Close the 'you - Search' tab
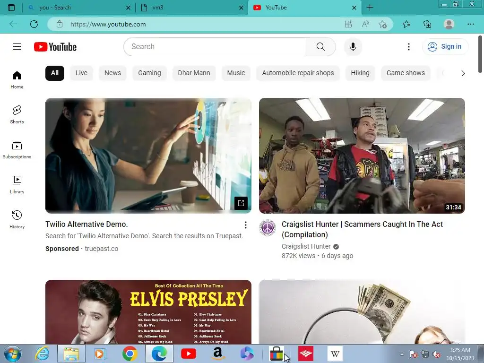Image resolution: width=484 pixels, height=363 pixels. pos(128,8)
